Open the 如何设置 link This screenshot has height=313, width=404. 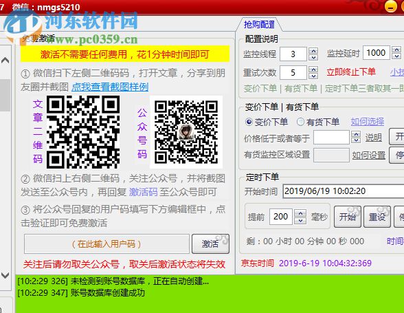click(369, 155)
